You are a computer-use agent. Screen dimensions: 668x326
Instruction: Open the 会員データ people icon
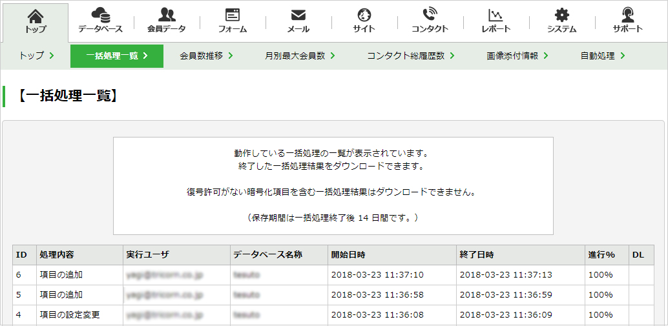click(167, 15)
